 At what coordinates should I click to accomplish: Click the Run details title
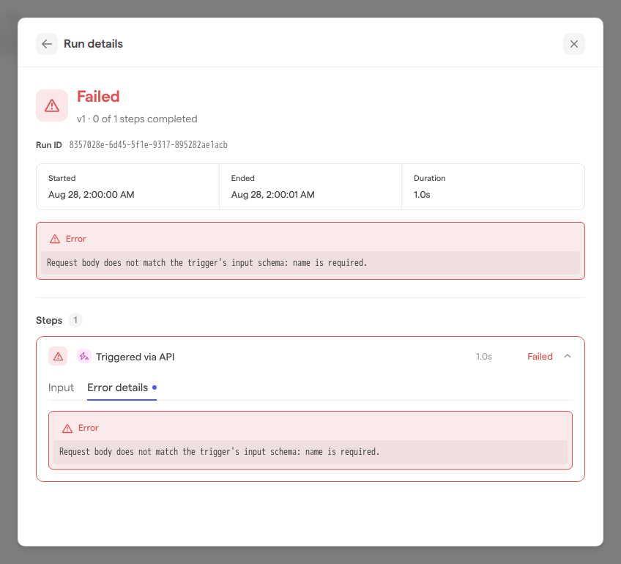(x=94, y=44)
